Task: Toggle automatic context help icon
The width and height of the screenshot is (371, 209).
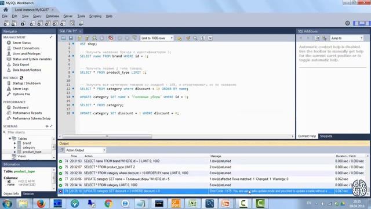Action: [x=325, y=38]
